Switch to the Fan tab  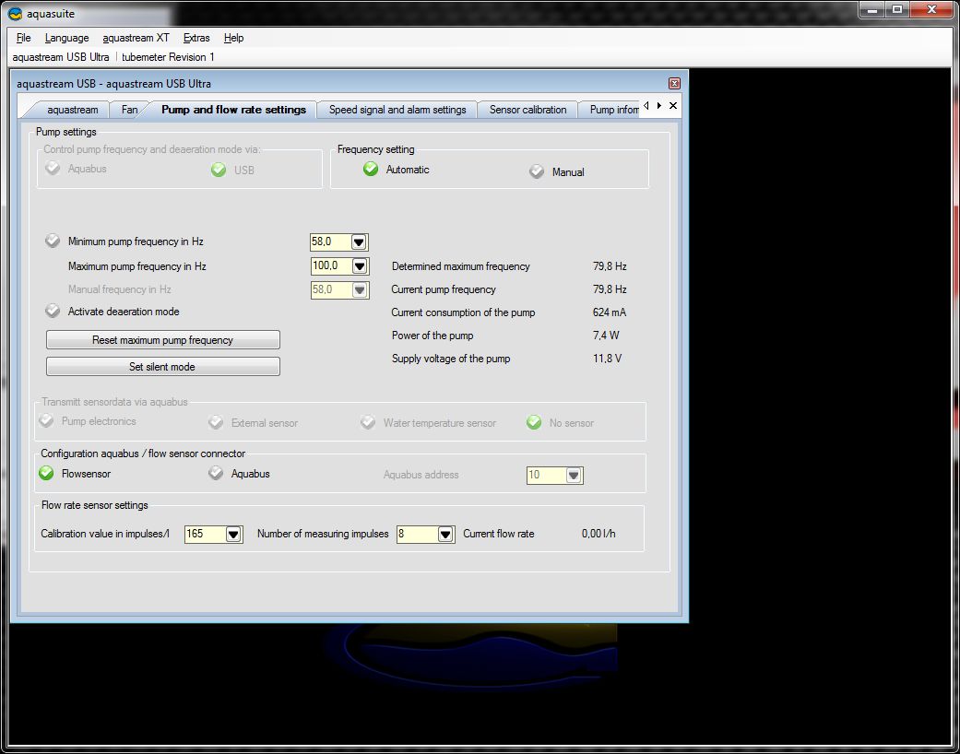129,110
